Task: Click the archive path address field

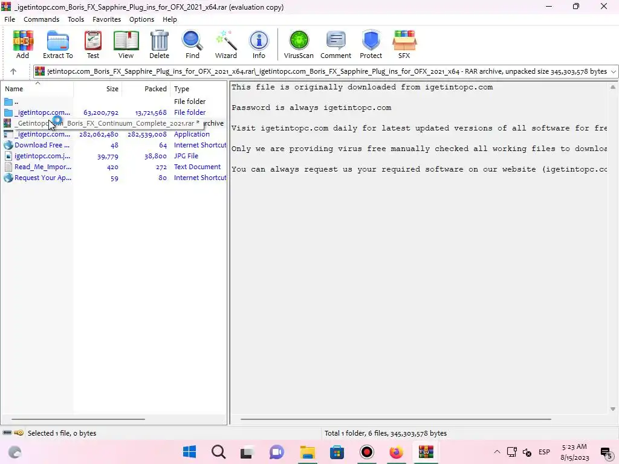Action: (x=326, y=71)
